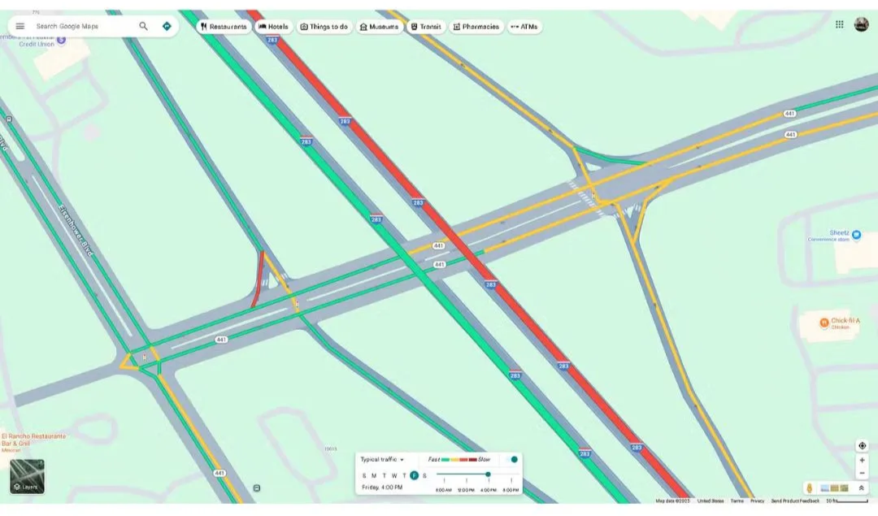This screenshot has width=878, height=516.
Task: Open the Terms link in footer
Action: point(737,501)
